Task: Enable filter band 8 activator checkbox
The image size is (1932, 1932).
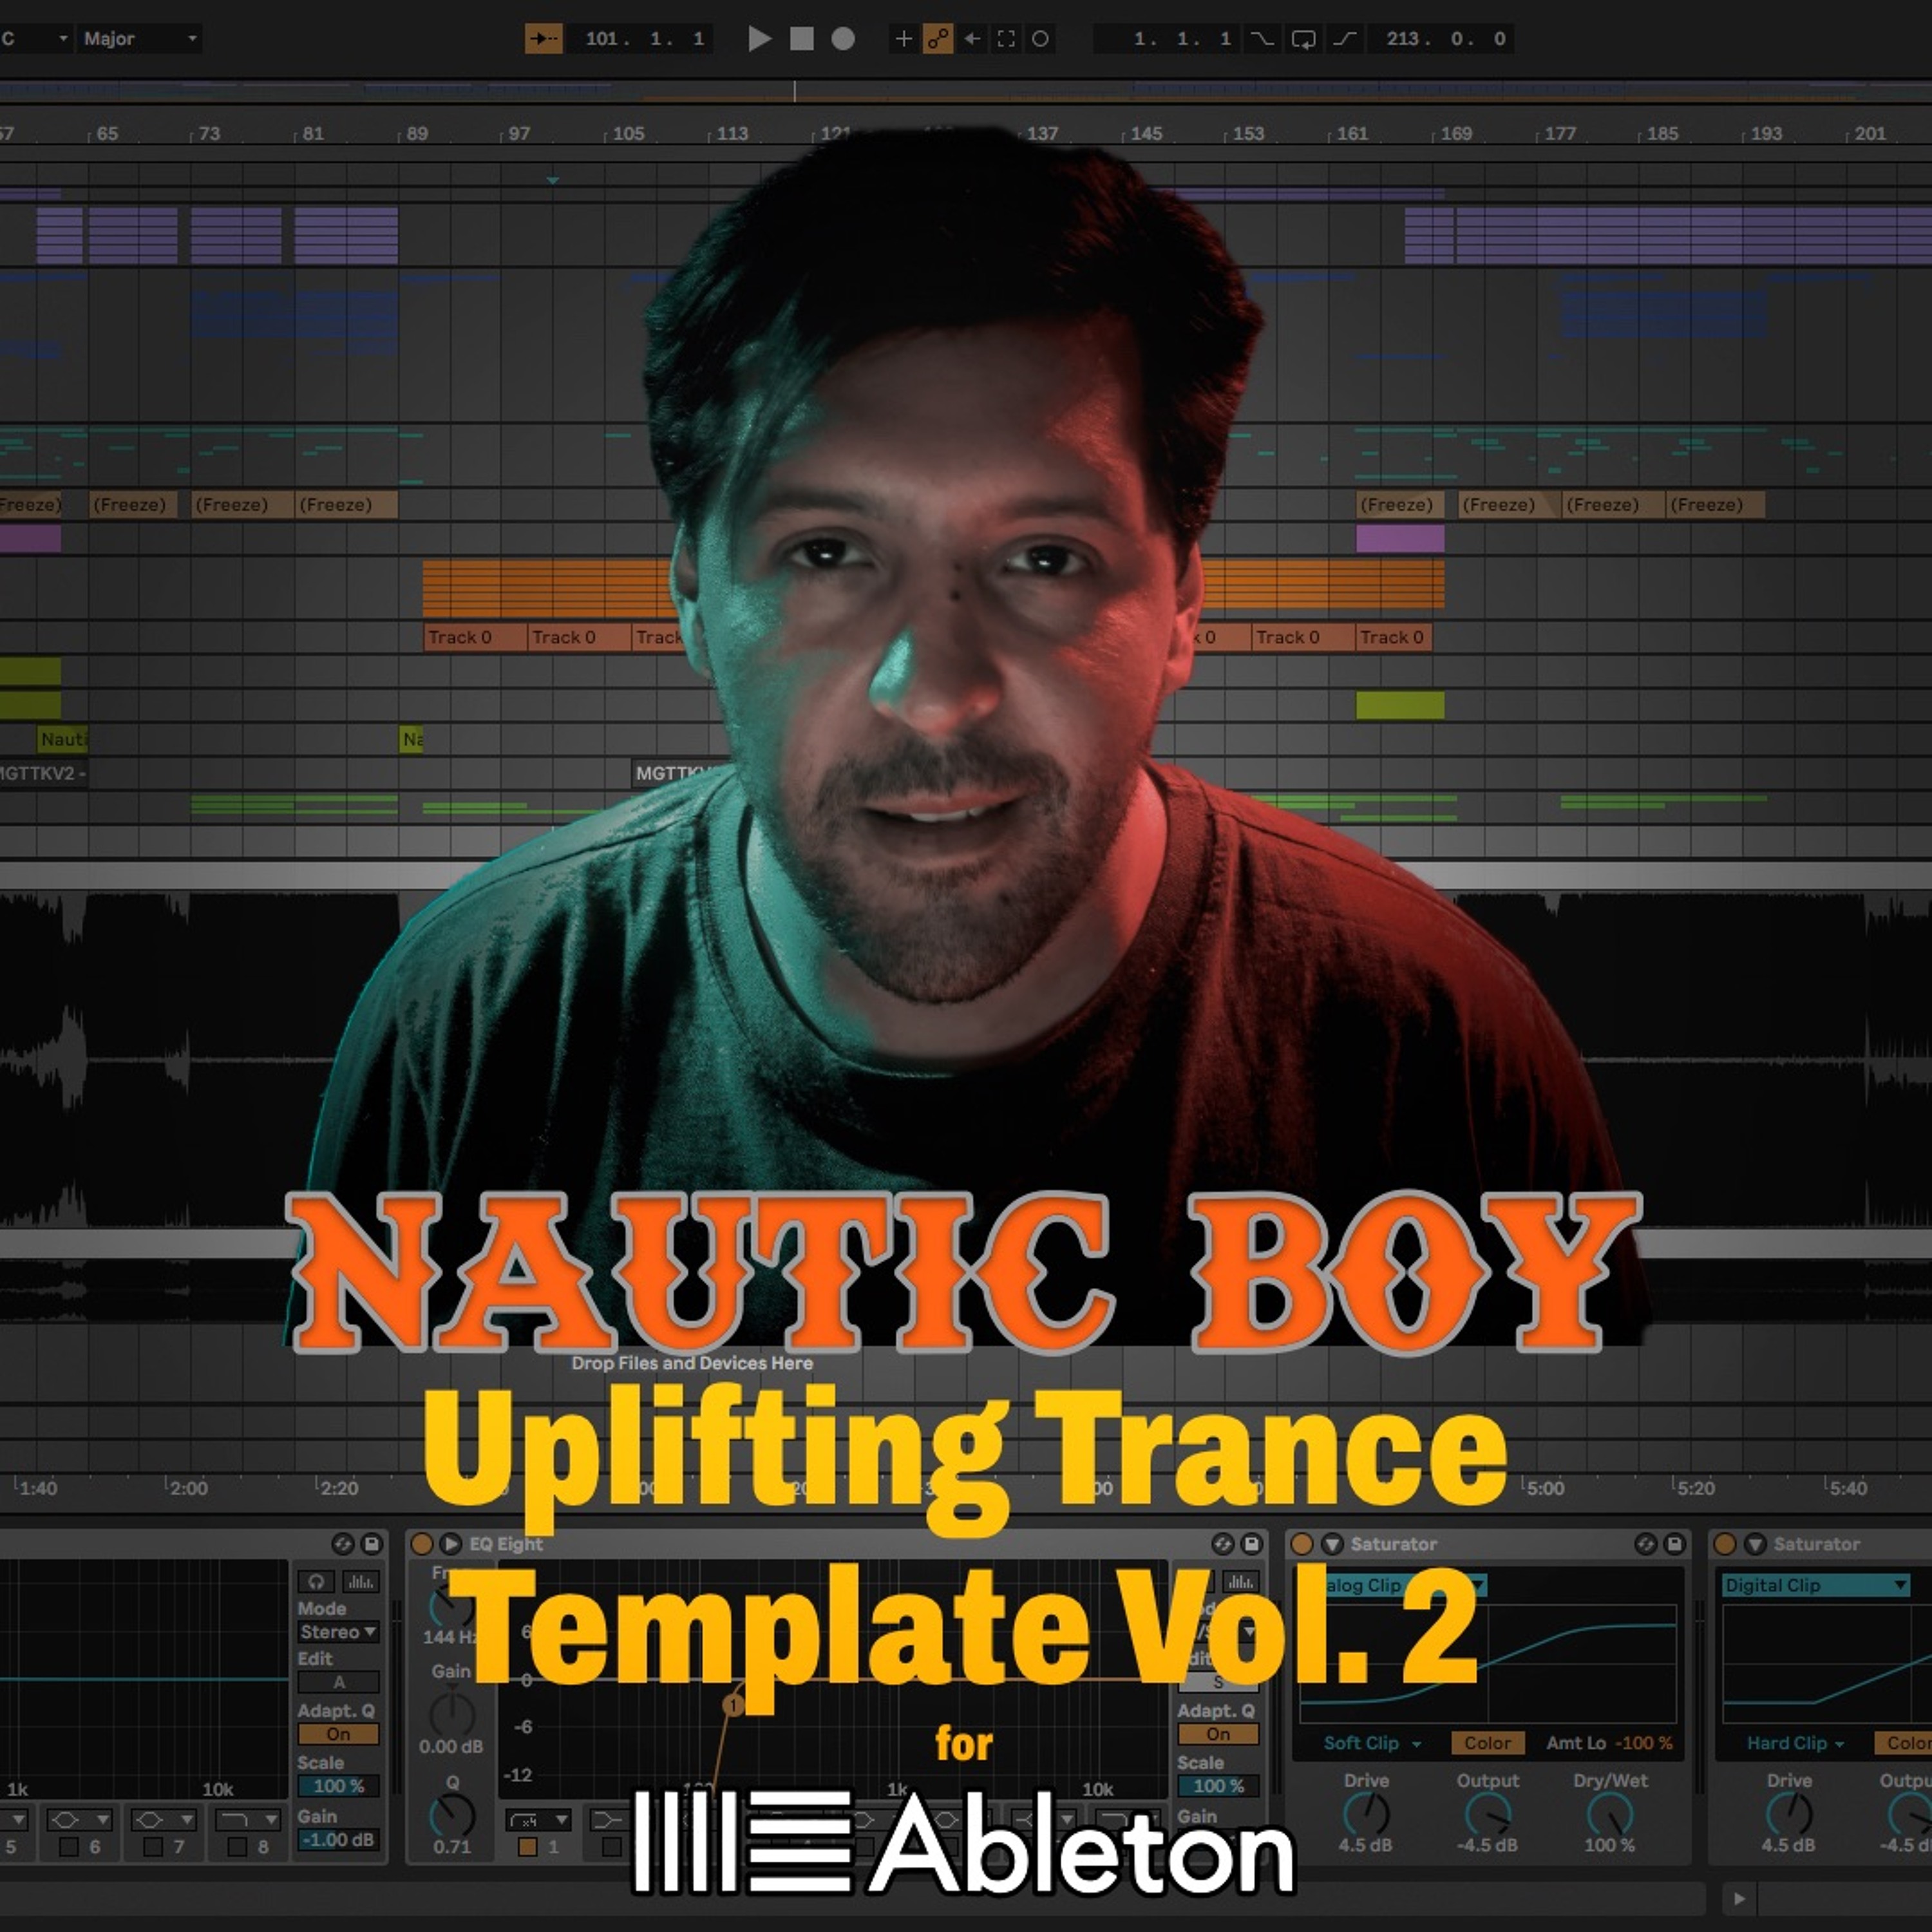Action: click(237, 1846)
